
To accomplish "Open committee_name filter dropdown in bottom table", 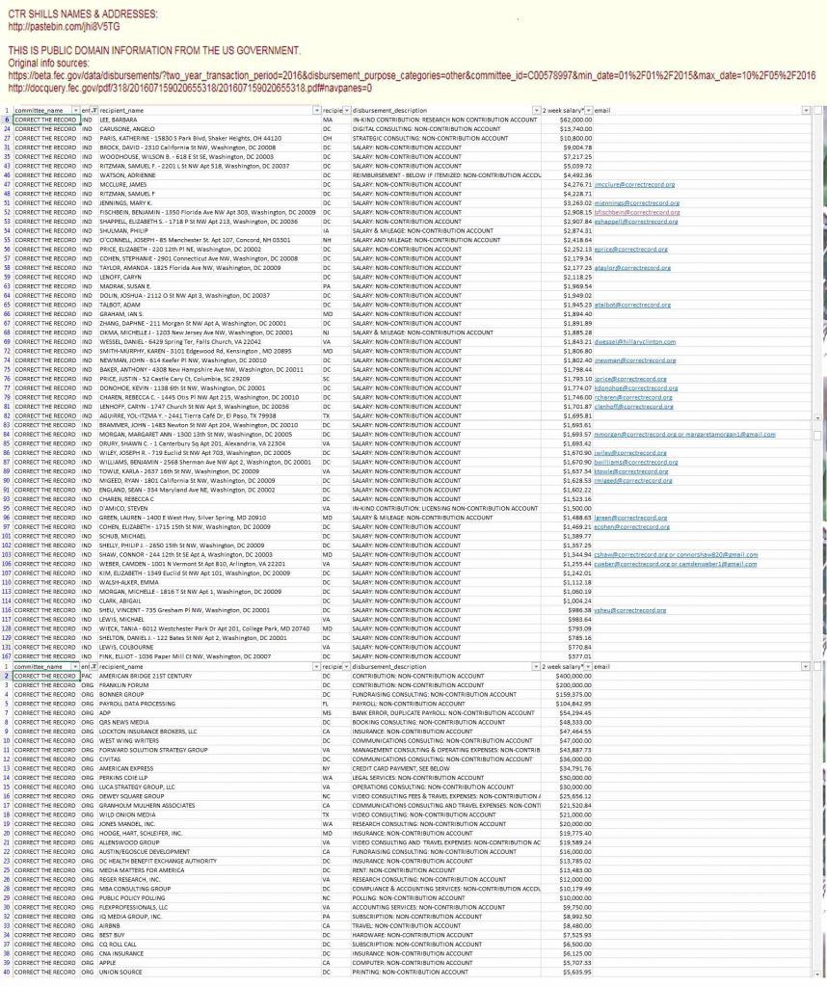I will 75,667.
